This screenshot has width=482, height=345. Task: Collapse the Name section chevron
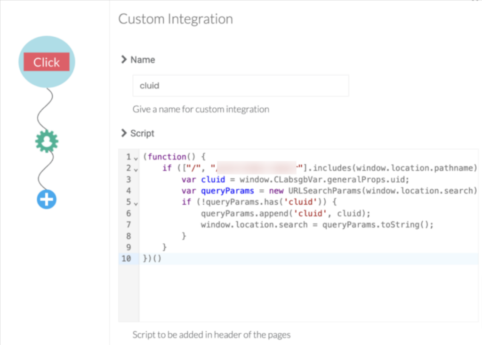(124, 59)
